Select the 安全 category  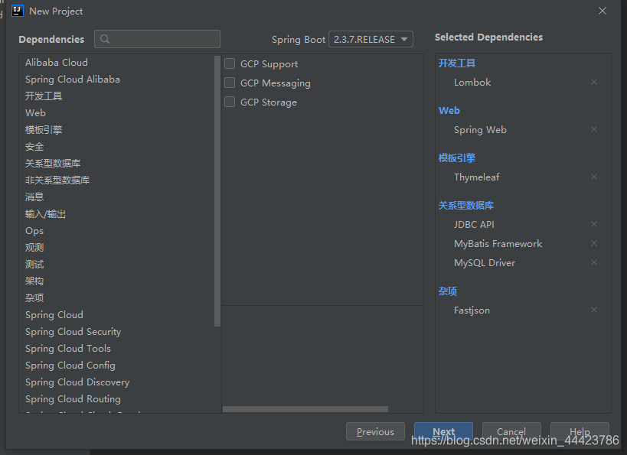(34, 147)
